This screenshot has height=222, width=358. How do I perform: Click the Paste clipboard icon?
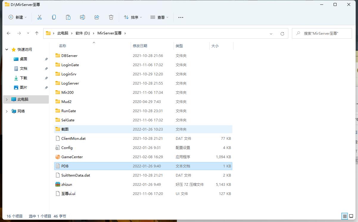click(68, 17)
